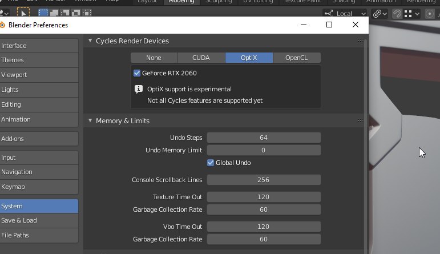The width and height of the screenshot is (440, 254).
Task: Click Garbage Collection Rate field below Vbo Time Out
Action: (x=264, y=239)
